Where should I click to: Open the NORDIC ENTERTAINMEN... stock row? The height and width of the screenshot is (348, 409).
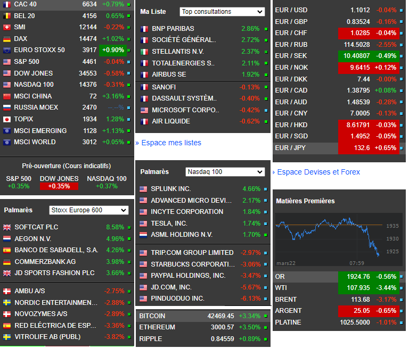67,303
